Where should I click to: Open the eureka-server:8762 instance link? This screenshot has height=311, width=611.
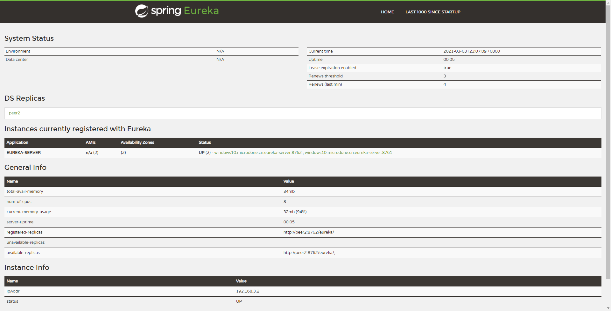click(x=258, y=153)
